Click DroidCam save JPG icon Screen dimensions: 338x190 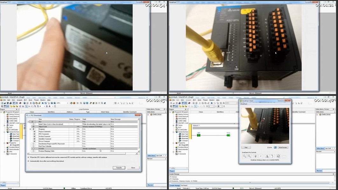(x=278, y=156)
